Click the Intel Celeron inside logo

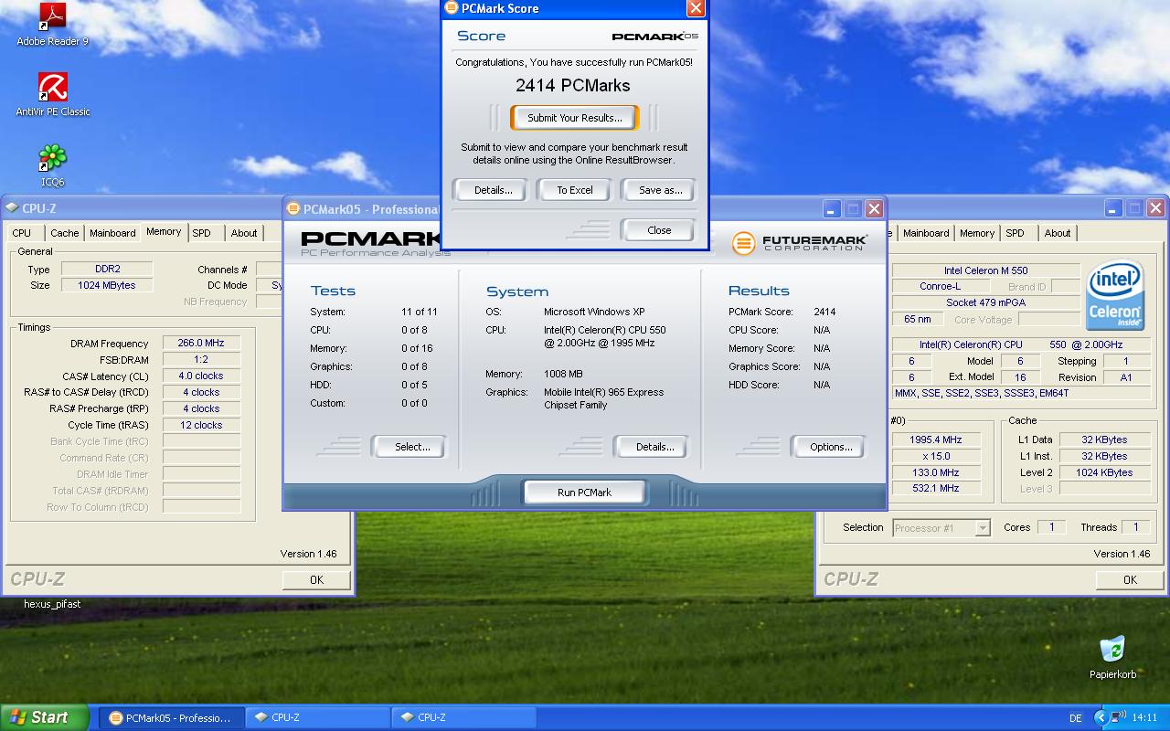coord(1114,296)
